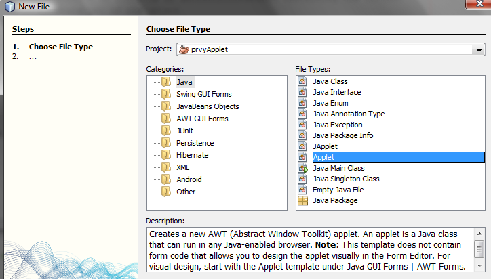Click the Hibernate folder icon
The width and height of the screenshot is (491, 279).
[166, 155]
